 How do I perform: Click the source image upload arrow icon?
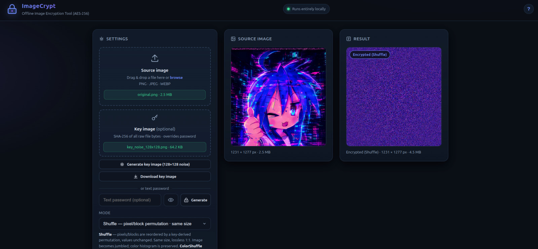pos(155,58)
